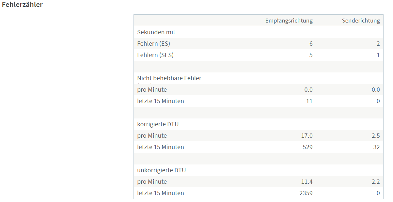Viewport: 393px width, 202px height.
Task: Click the Fehlern (SES) row label
Action: [155, 55]
